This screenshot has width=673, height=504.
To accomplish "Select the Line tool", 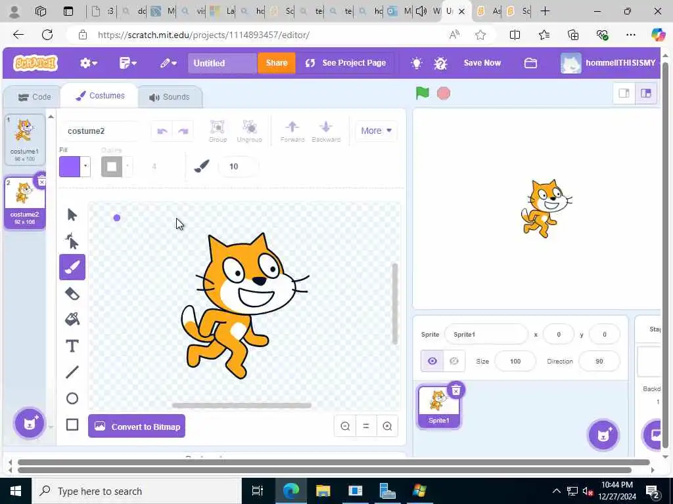I will tap(72, 372).
